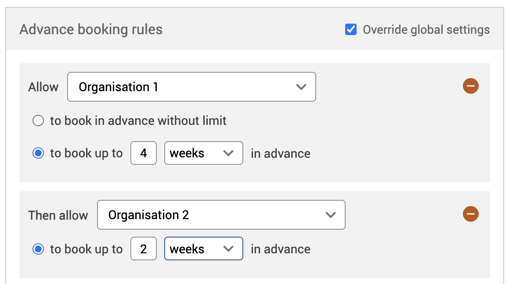The width and height of the screenshot is (509, 284).
Task: Click the "Override global settings" label text
Action: tap(426, 30)
